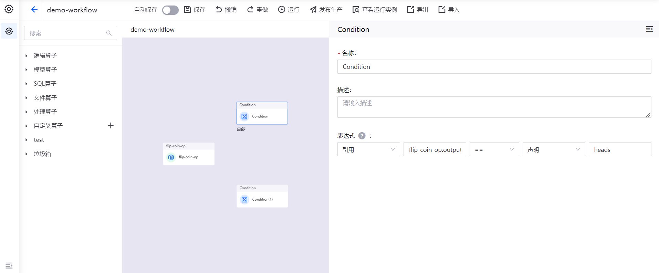
Task: Expand the 处理算子 tree category
Action: coord(27,112)
